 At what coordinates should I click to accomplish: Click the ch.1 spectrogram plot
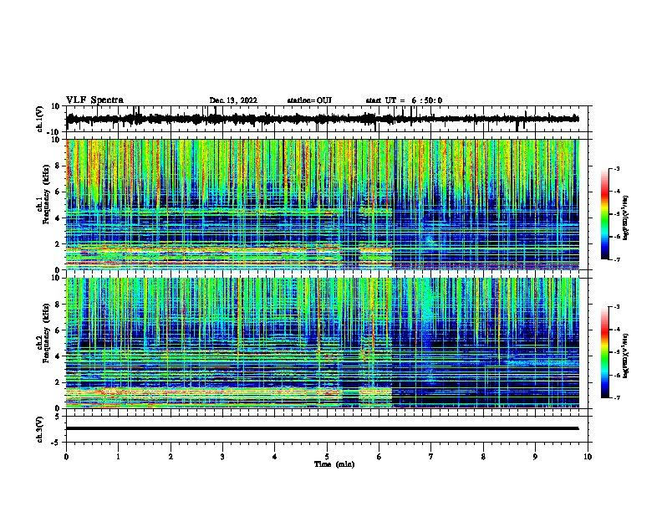point(322,204)
